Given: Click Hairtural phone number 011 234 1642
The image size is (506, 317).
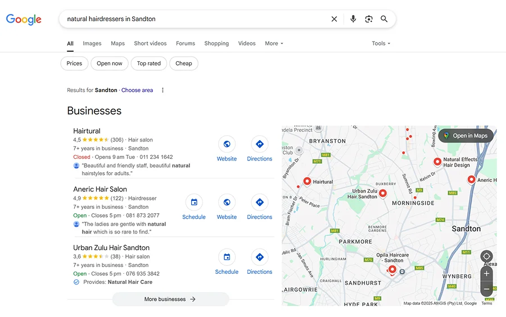Looking at the screenshot, I should click(x=156, y=157).
